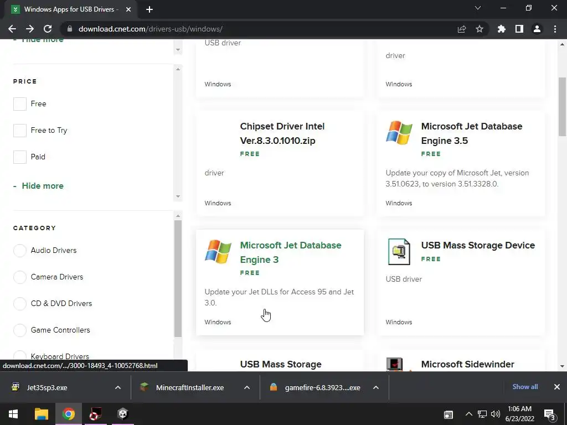Open the notification center icon
Viewport: 567px width, 425px height.
(x=550, y=414)
